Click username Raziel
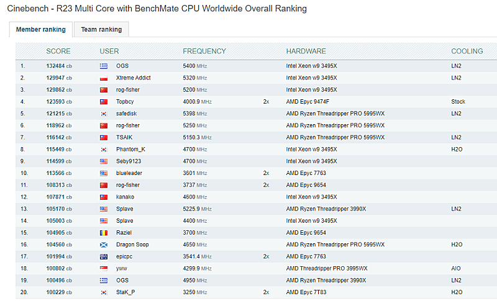The height and width of the screenshot is (301, 497). click(124, 233)
